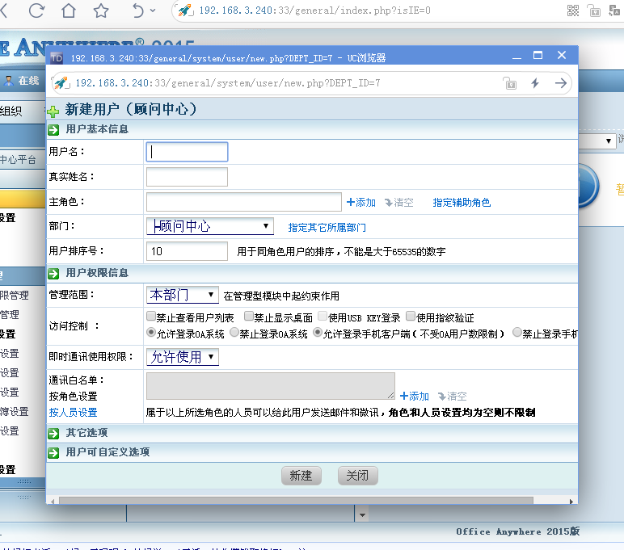The height and width of the screenshot is (550, 624).
Task: Bookmark the page with star icon
Action: [x=101, y=10]
